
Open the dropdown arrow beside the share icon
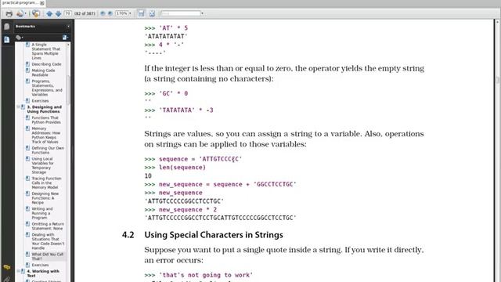pyautogui.click(x=25, y=14)
